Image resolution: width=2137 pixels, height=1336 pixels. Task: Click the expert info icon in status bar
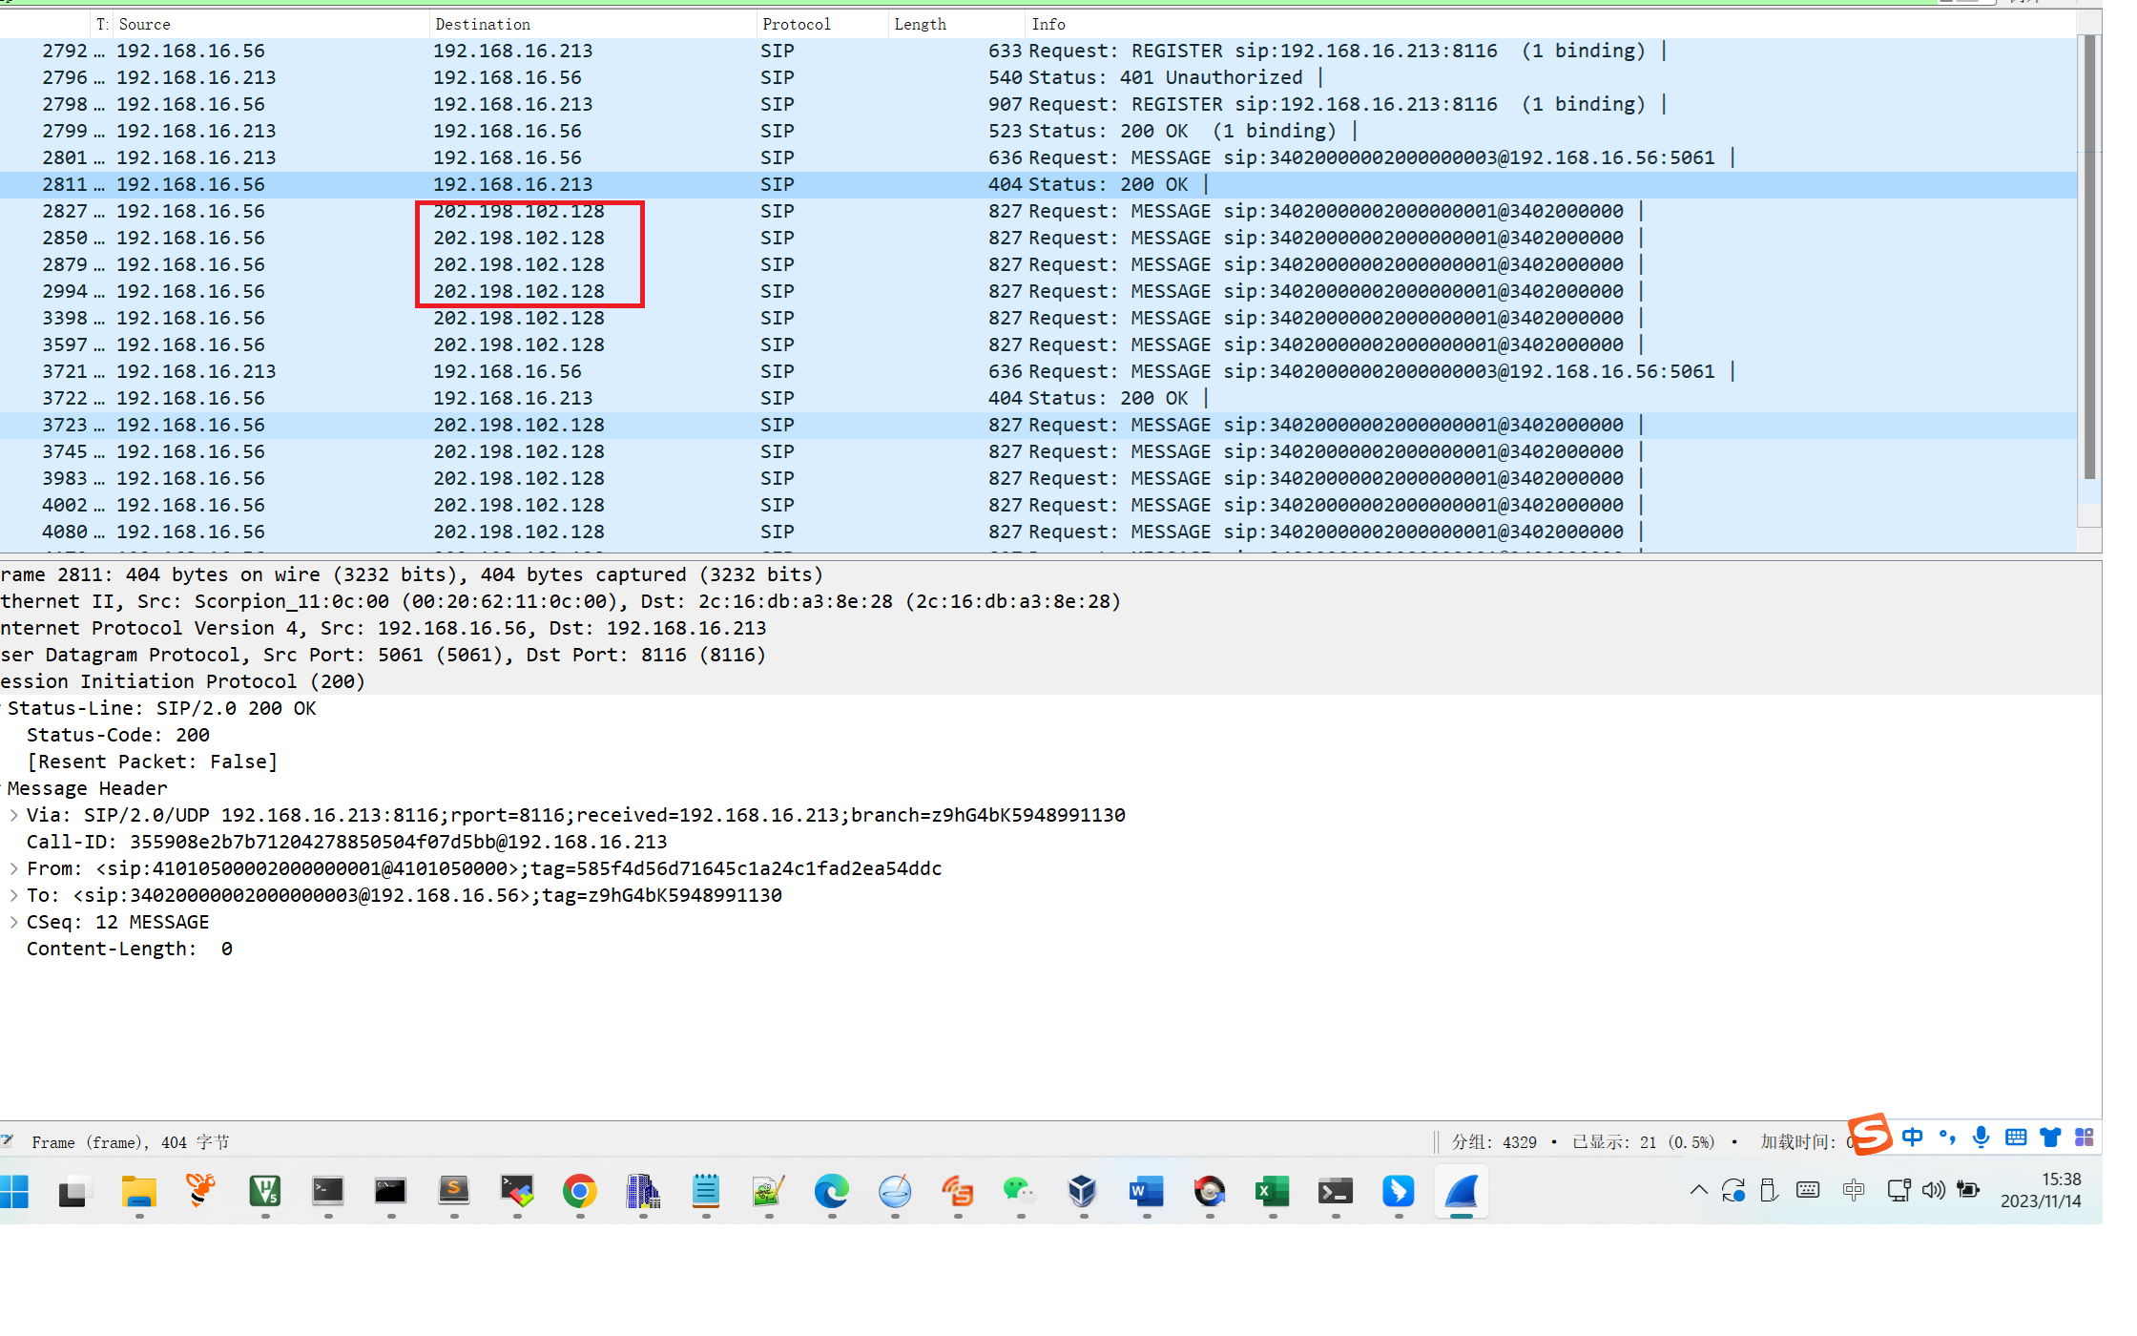point(8,1141)
